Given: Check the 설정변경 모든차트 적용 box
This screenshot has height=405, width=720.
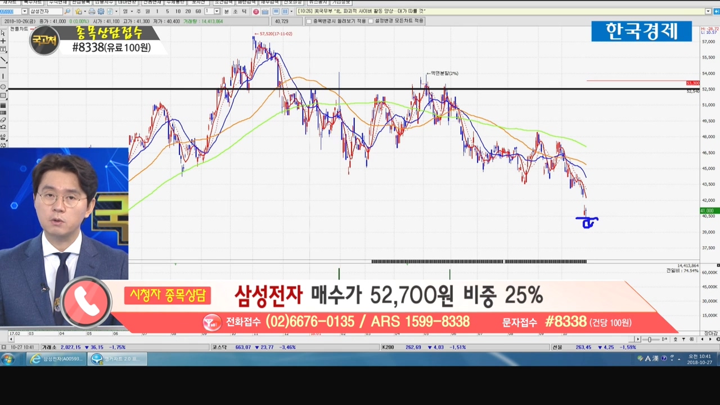Looking at the screenshot, I should [371, 21].
